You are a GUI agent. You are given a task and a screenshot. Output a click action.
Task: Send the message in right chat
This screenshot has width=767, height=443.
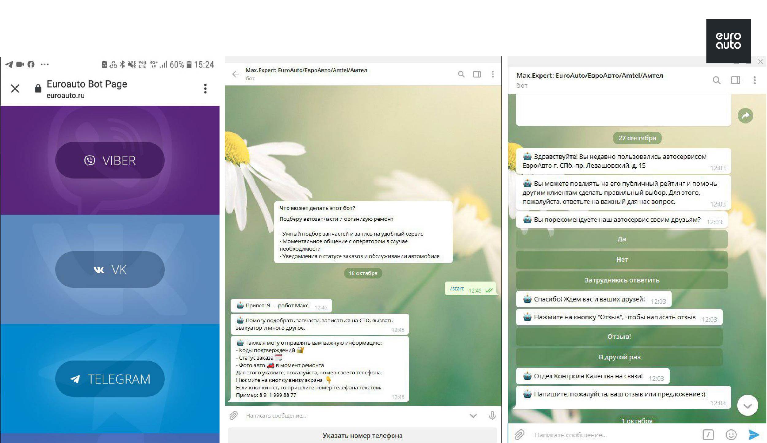[754, 435]
